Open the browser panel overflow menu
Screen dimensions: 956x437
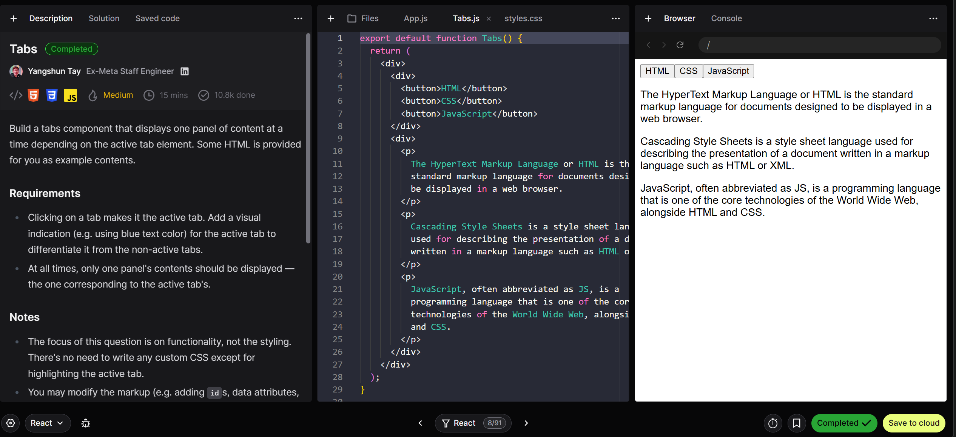[933, 18]
